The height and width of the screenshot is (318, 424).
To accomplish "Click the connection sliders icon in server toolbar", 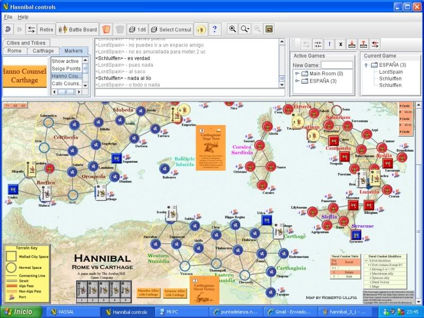I will click(x=317, y=45).
